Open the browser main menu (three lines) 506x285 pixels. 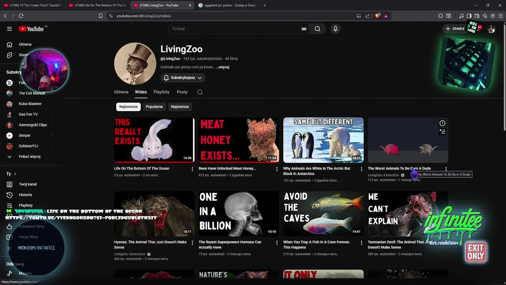(500, 16)
